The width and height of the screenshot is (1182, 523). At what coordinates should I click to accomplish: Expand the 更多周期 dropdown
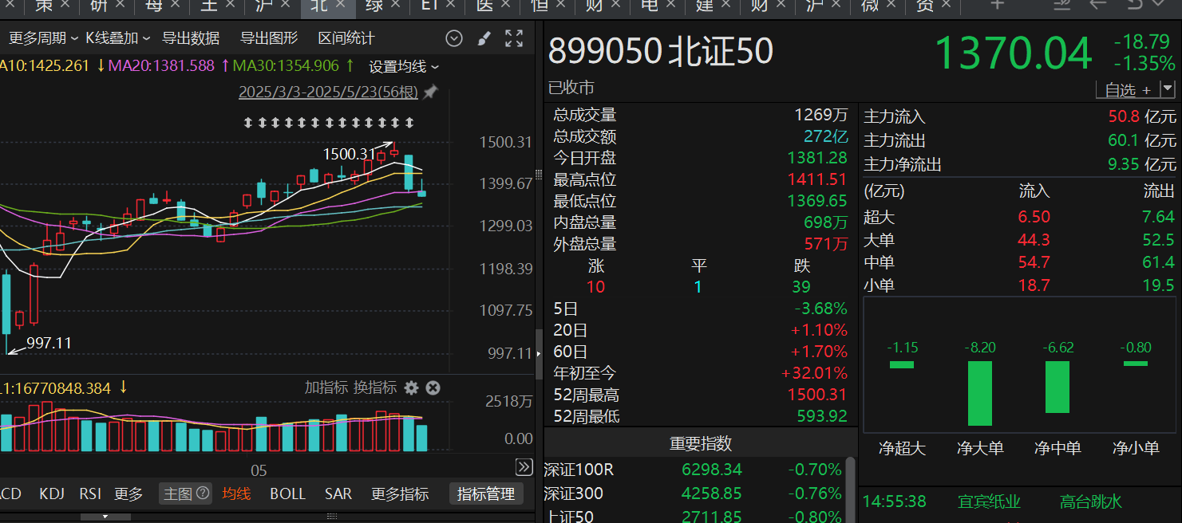43,38
